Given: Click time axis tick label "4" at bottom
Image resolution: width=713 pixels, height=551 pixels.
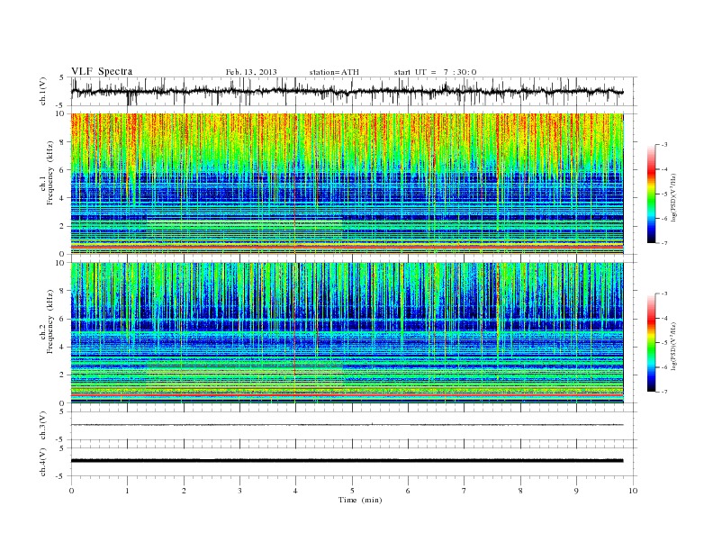Looking at the screenshot, I should pyautogui.click(x=295, y=491).
